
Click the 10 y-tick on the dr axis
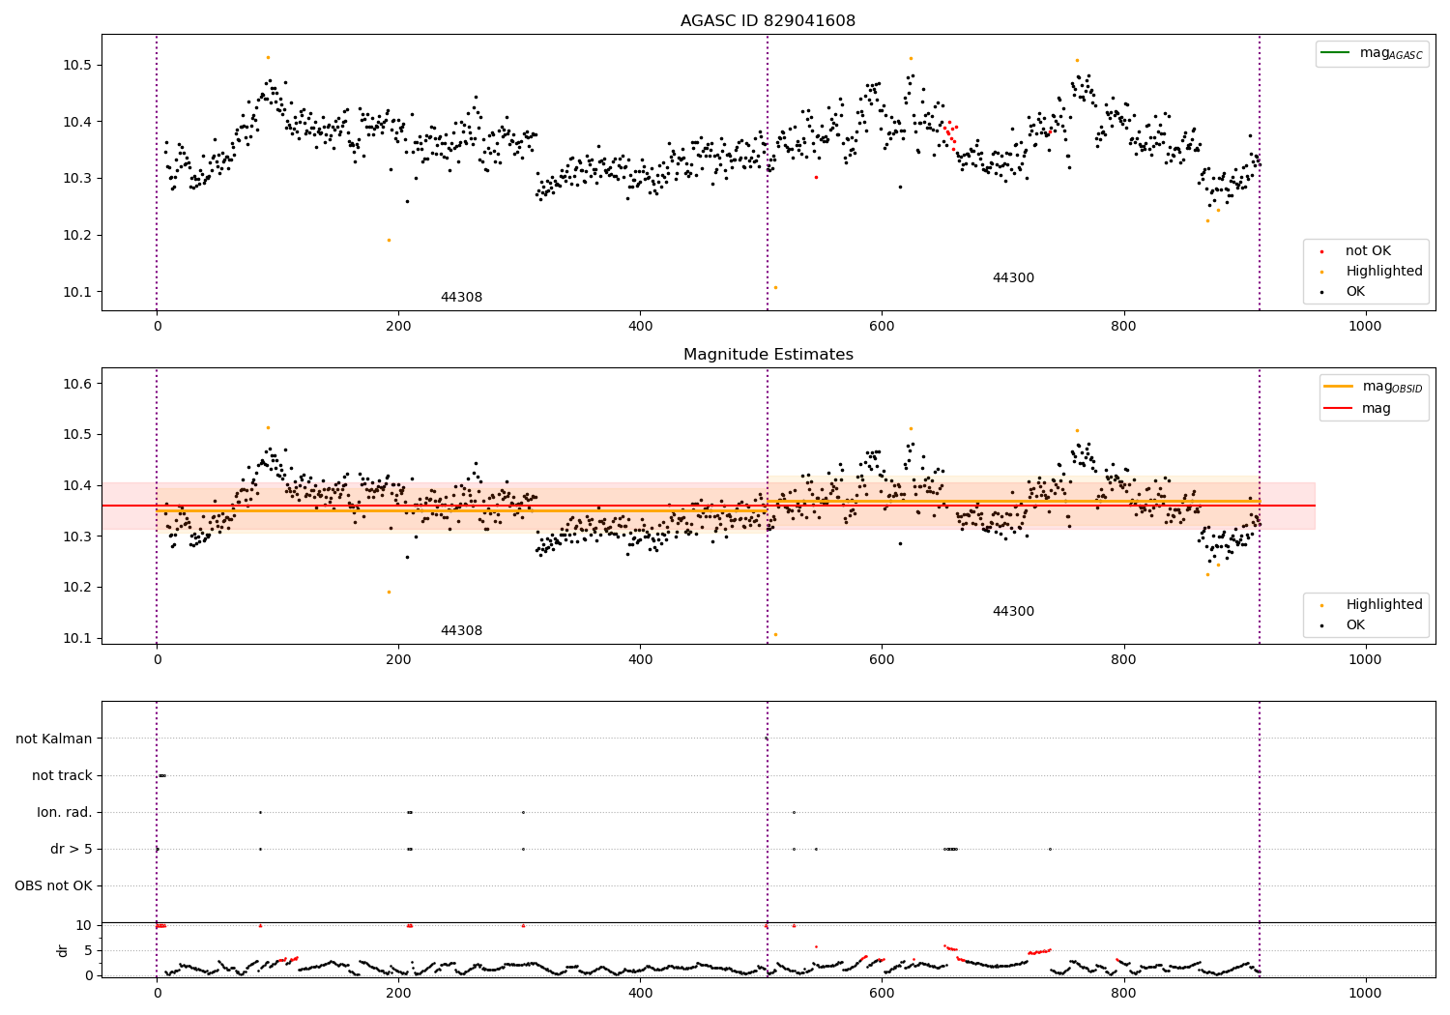pos(84,926)
